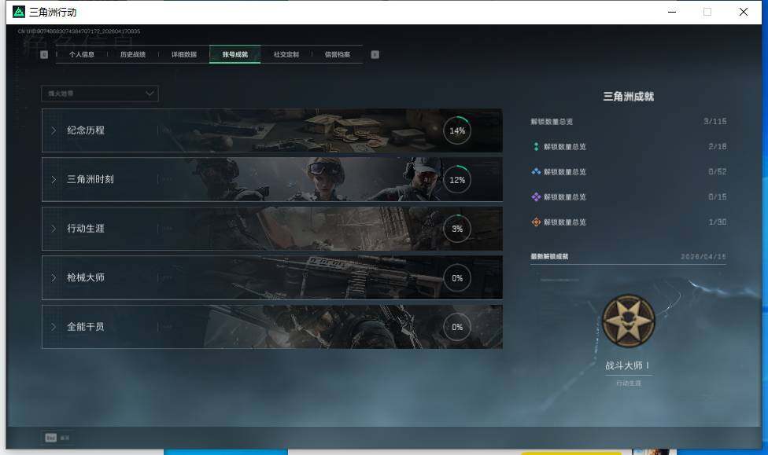Viewport: 768px width, 455px height.
Task: Open the 行动生涯 achievement row title
Action: pos(86,228)
